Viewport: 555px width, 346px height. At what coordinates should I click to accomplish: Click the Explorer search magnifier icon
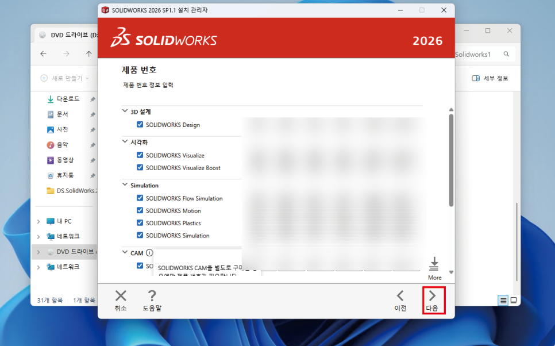click(507, 54)
